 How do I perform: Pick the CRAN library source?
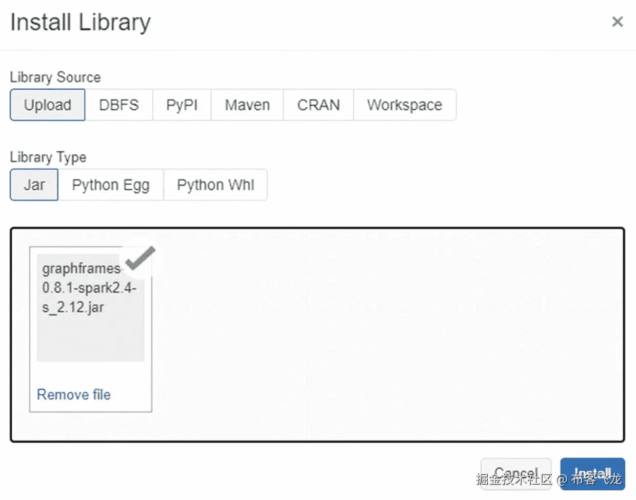[x=318, y=105]
